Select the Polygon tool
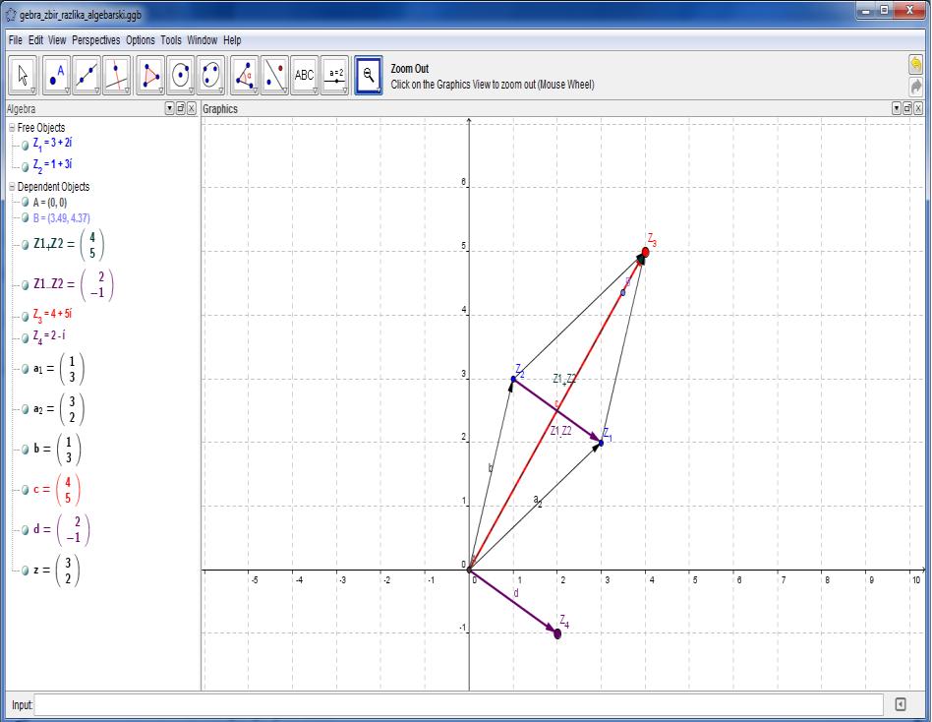The height and width of the screenshot is (722, 932). [149, 75]
